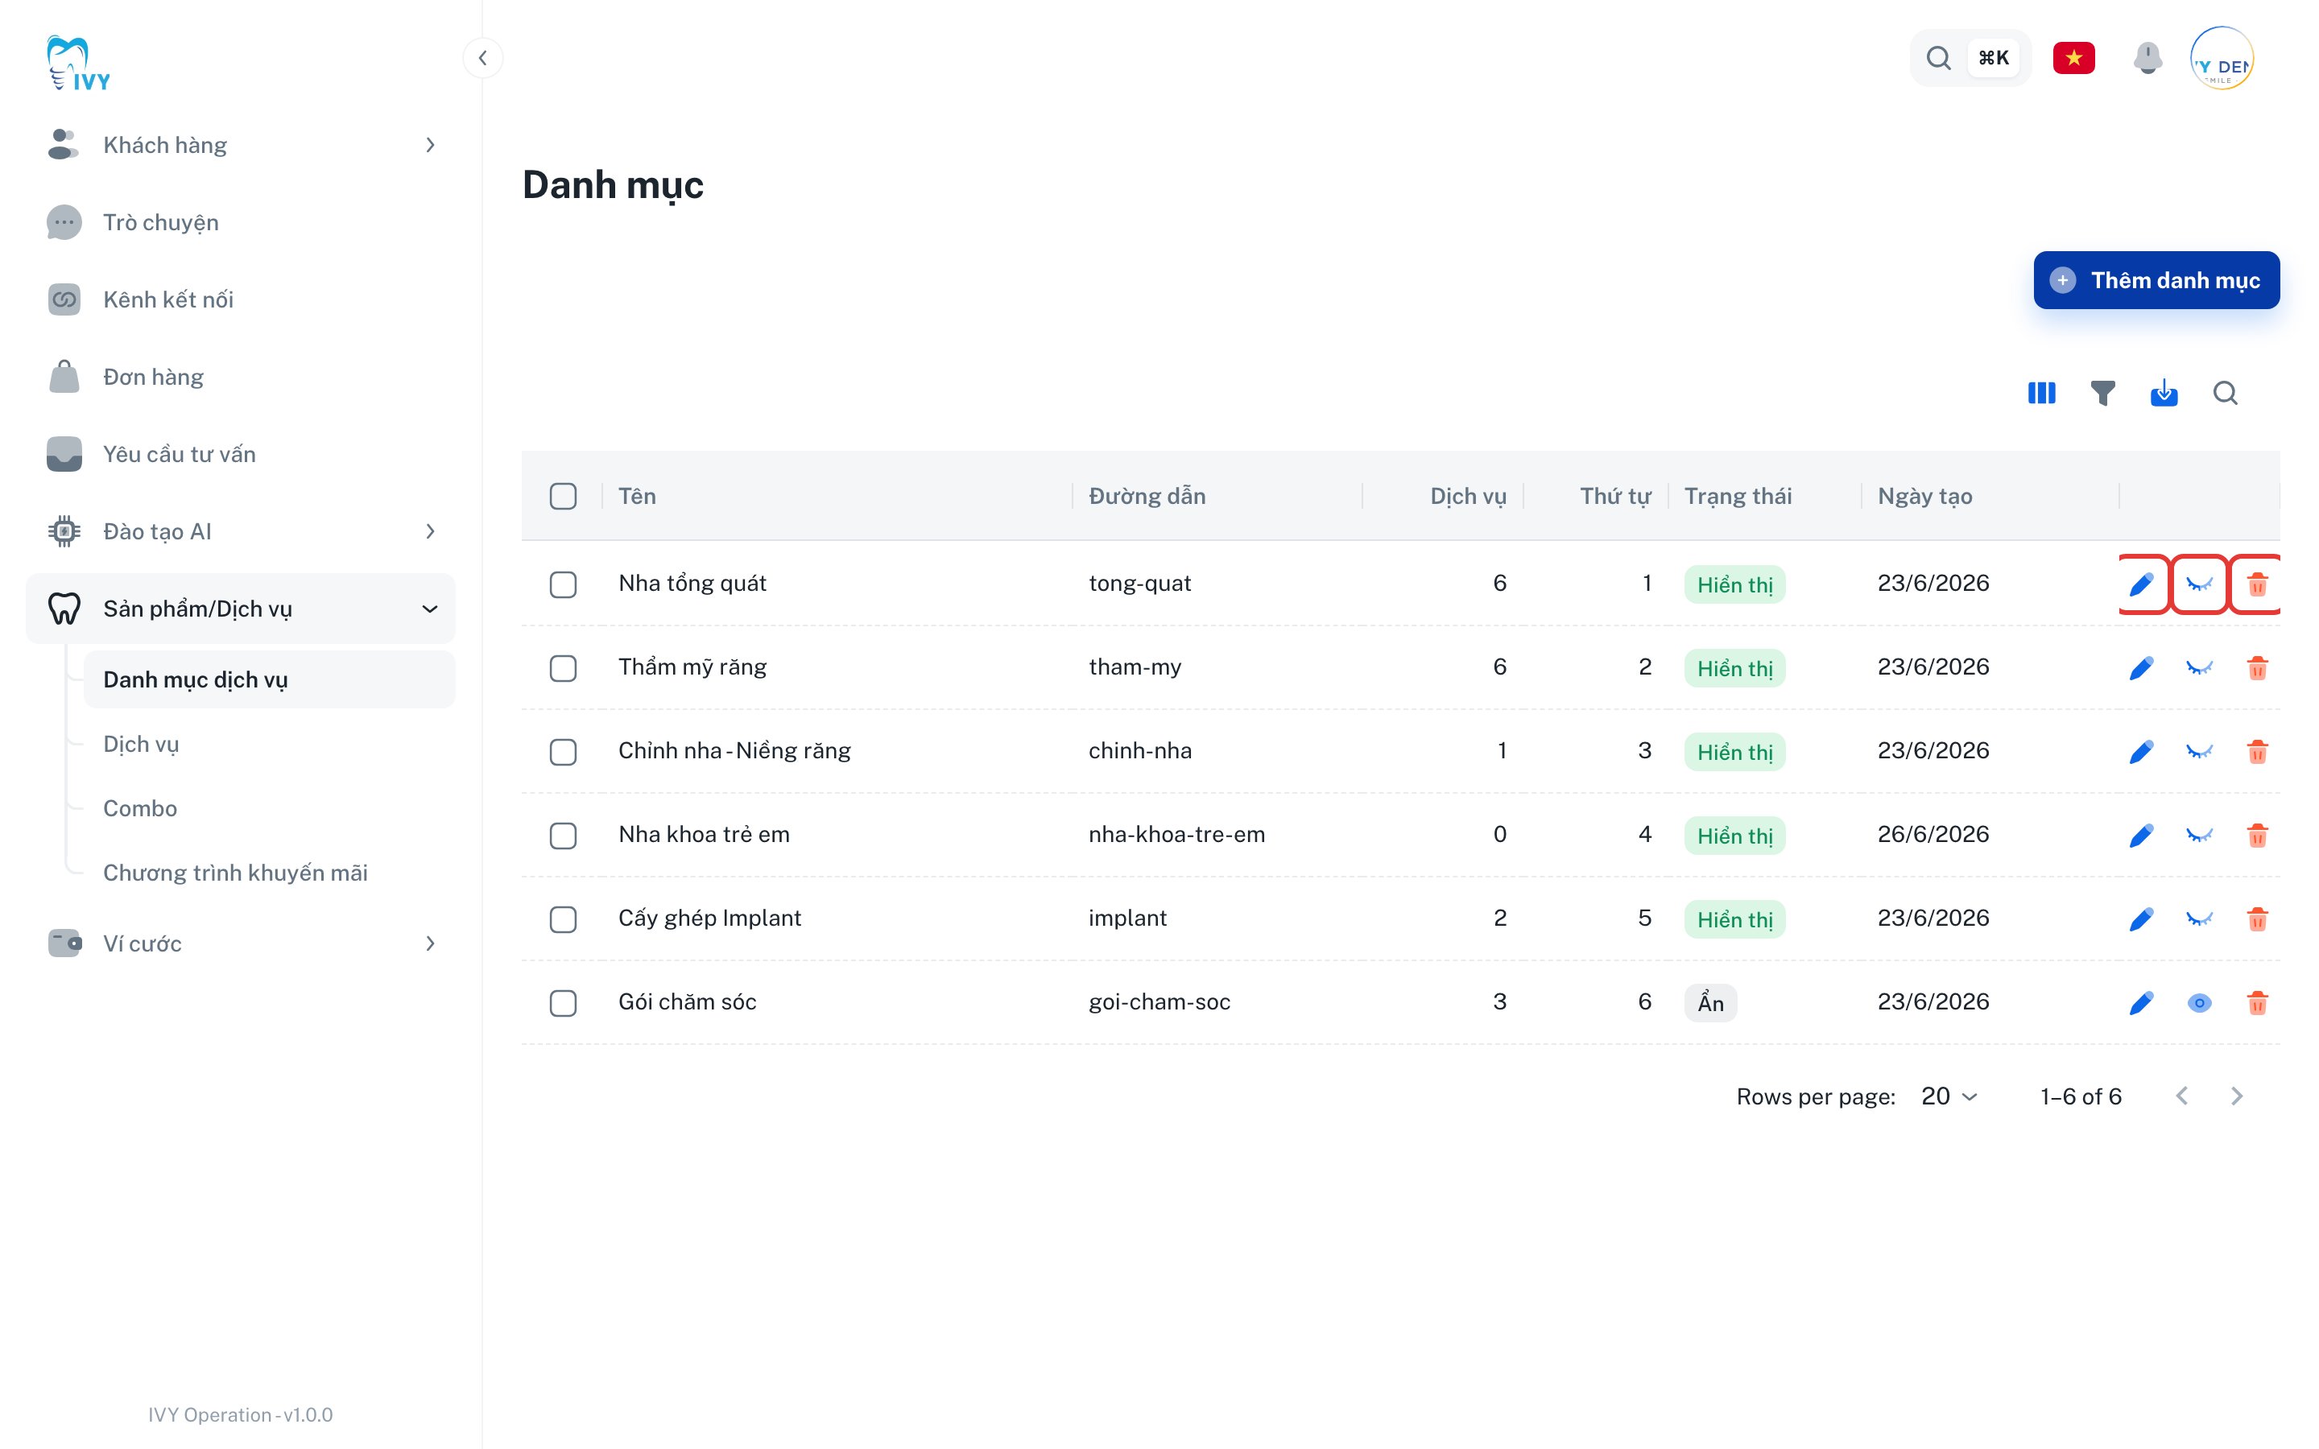This screenshot has width=2319, height=1449.
Task: Select the Combo submenu item
Action: pos(269,808)
